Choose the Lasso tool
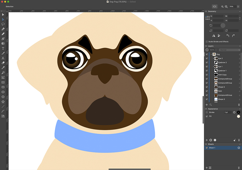 pos(3,24)
